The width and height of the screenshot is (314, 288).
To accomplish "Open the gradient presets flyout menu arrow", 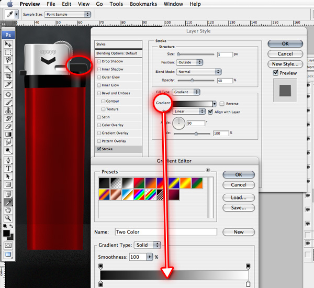I will pos(208,170).
